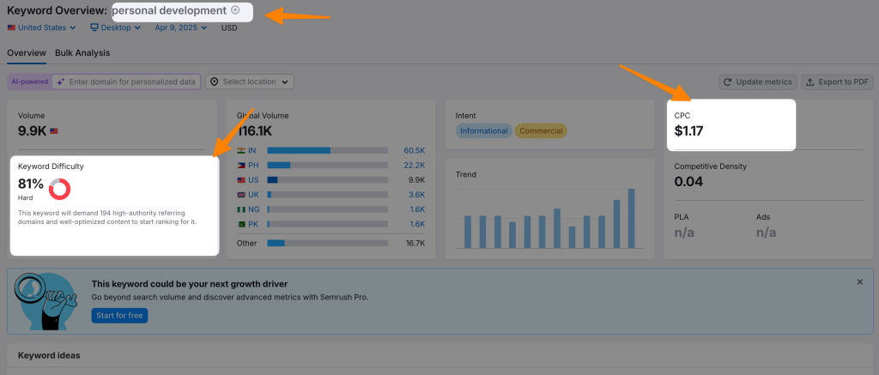The width and height of the screenshot is (879, 375).
Task: Click the 22.2K volume value for Philippines
Action: tap(415, 165)
